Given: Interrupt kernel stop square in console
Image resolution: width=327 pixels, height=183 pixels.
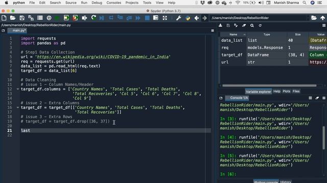Looking at the screenshot, I should (310, 98).
